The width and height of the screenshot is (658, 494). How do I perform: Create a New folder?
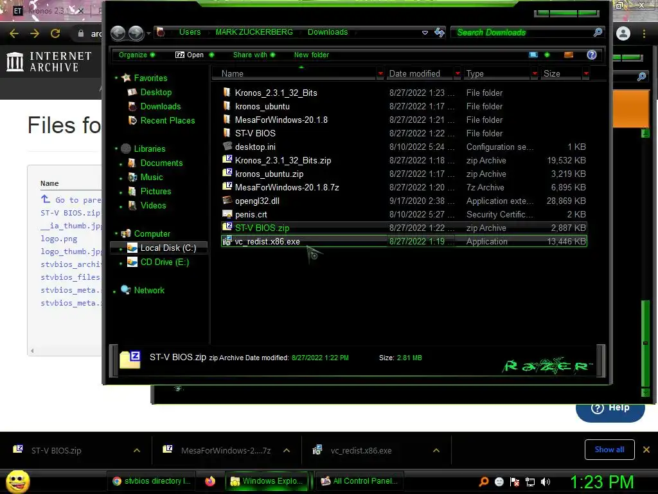click(x=312, y=55)
